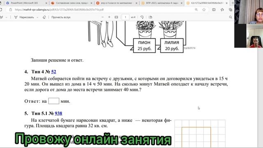
Task: Open a new browser tab
Action: coord(233,3)
